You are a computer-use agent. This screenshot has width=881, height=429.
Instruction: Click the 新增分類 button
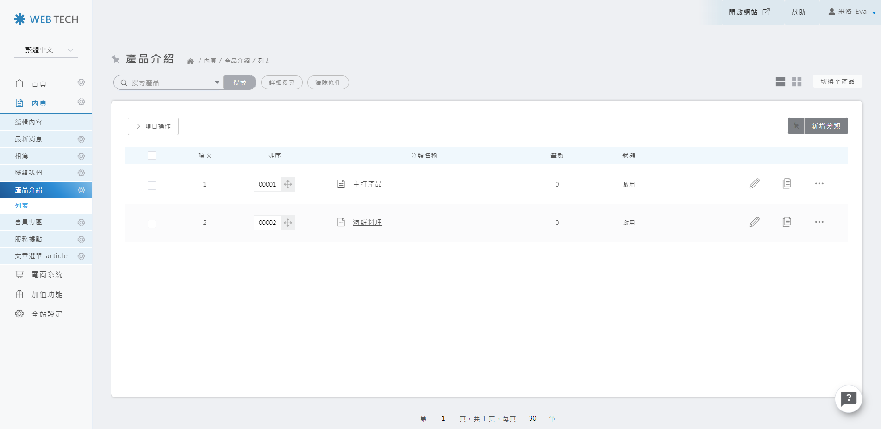(825, 126)
